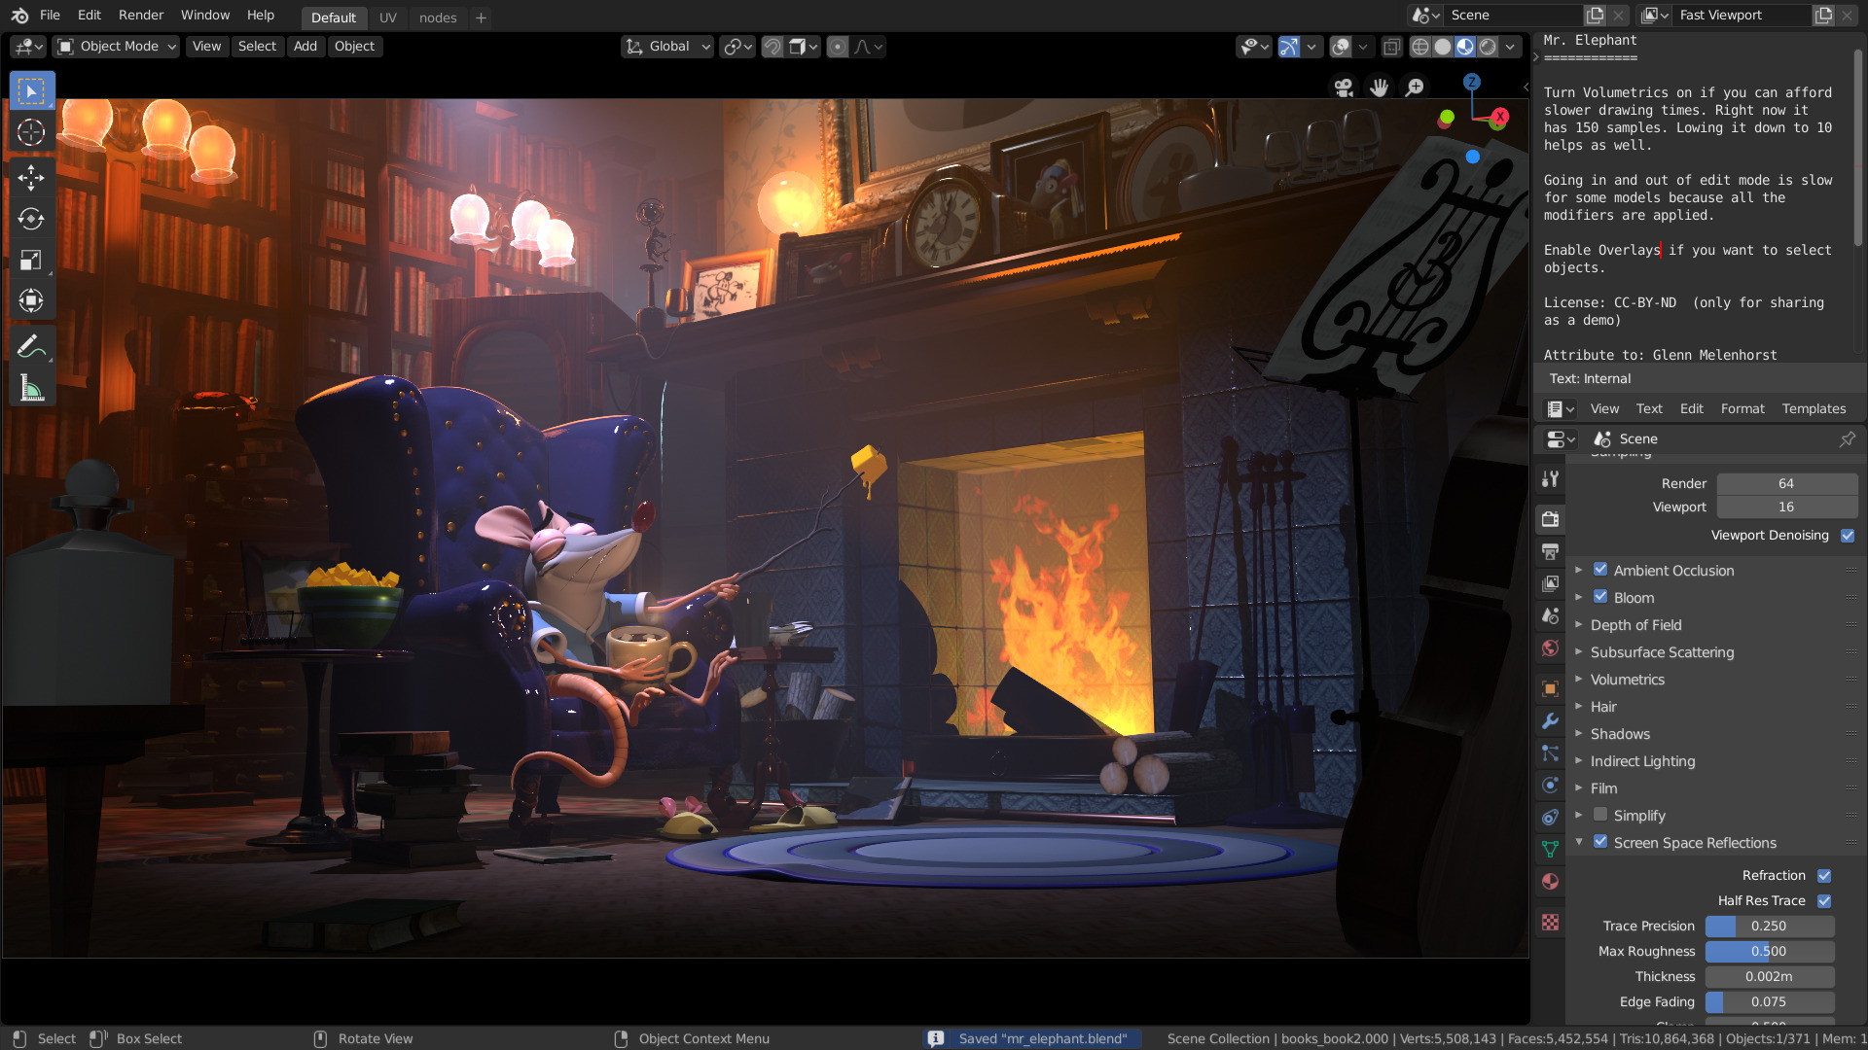1868x1050 pixels.
Task: Disable the Bloom checkbox
Action: point(1600,597)
